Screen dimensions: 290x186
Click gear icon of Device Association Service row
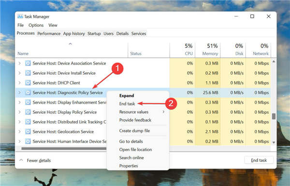pos(28,63)
